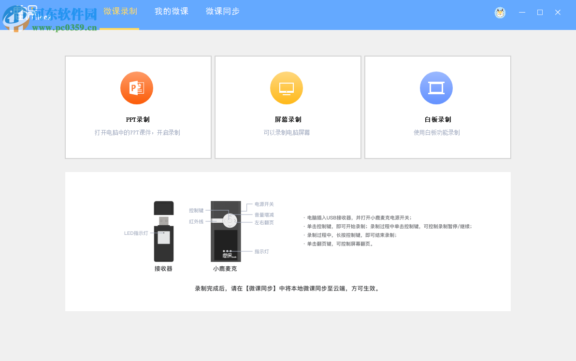Image resolution: width=576 pixels, height=361 pixels.
Task: Open the blue 白板录制 whiteboard icon
Action: coord(436,88)
